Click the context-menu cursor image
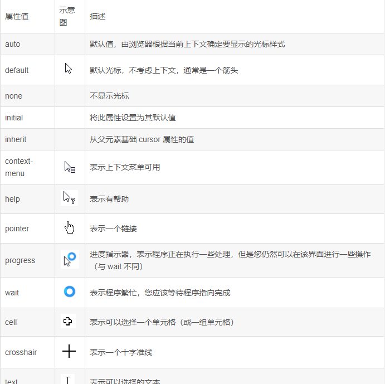This screenshot has height=384, width=385. [70, 167]
